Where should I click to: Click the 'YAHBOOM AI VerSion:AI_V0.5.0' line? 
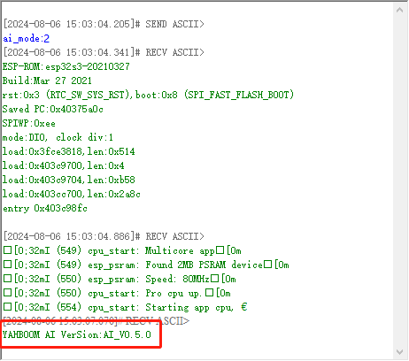click(77, 334)
